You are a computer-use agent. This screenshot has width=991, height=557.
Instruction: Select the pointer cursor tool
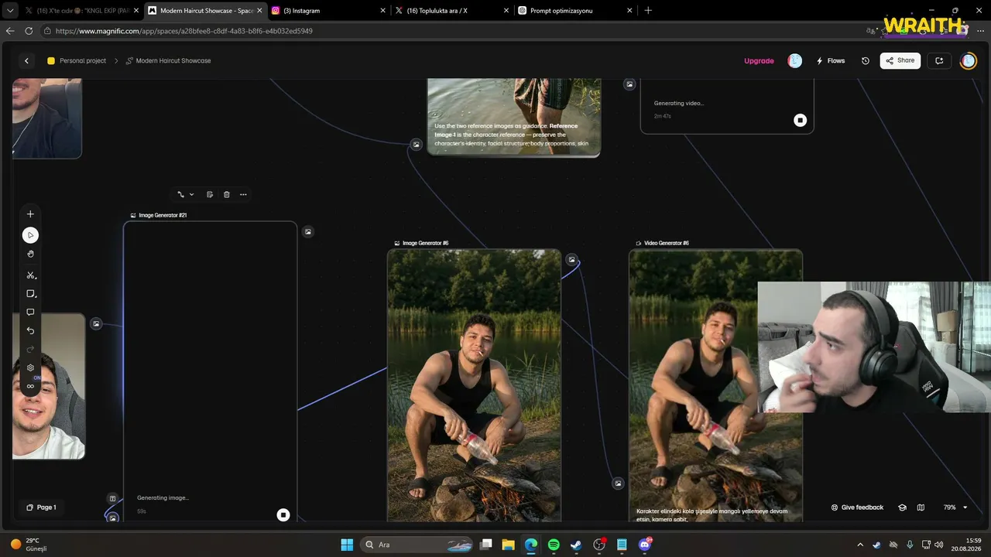[30, 235]
